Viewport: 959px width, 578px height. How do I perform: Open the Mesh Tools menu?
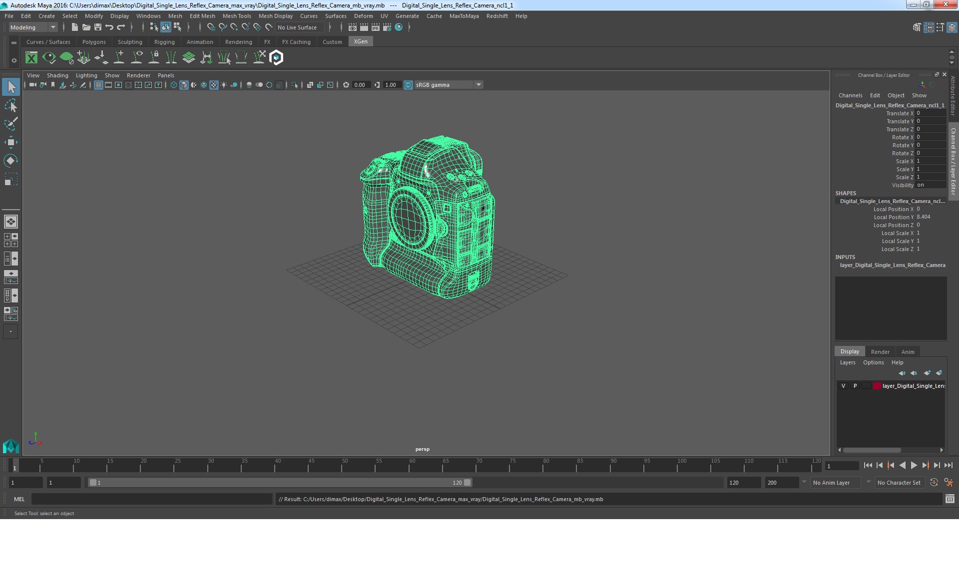237,16
